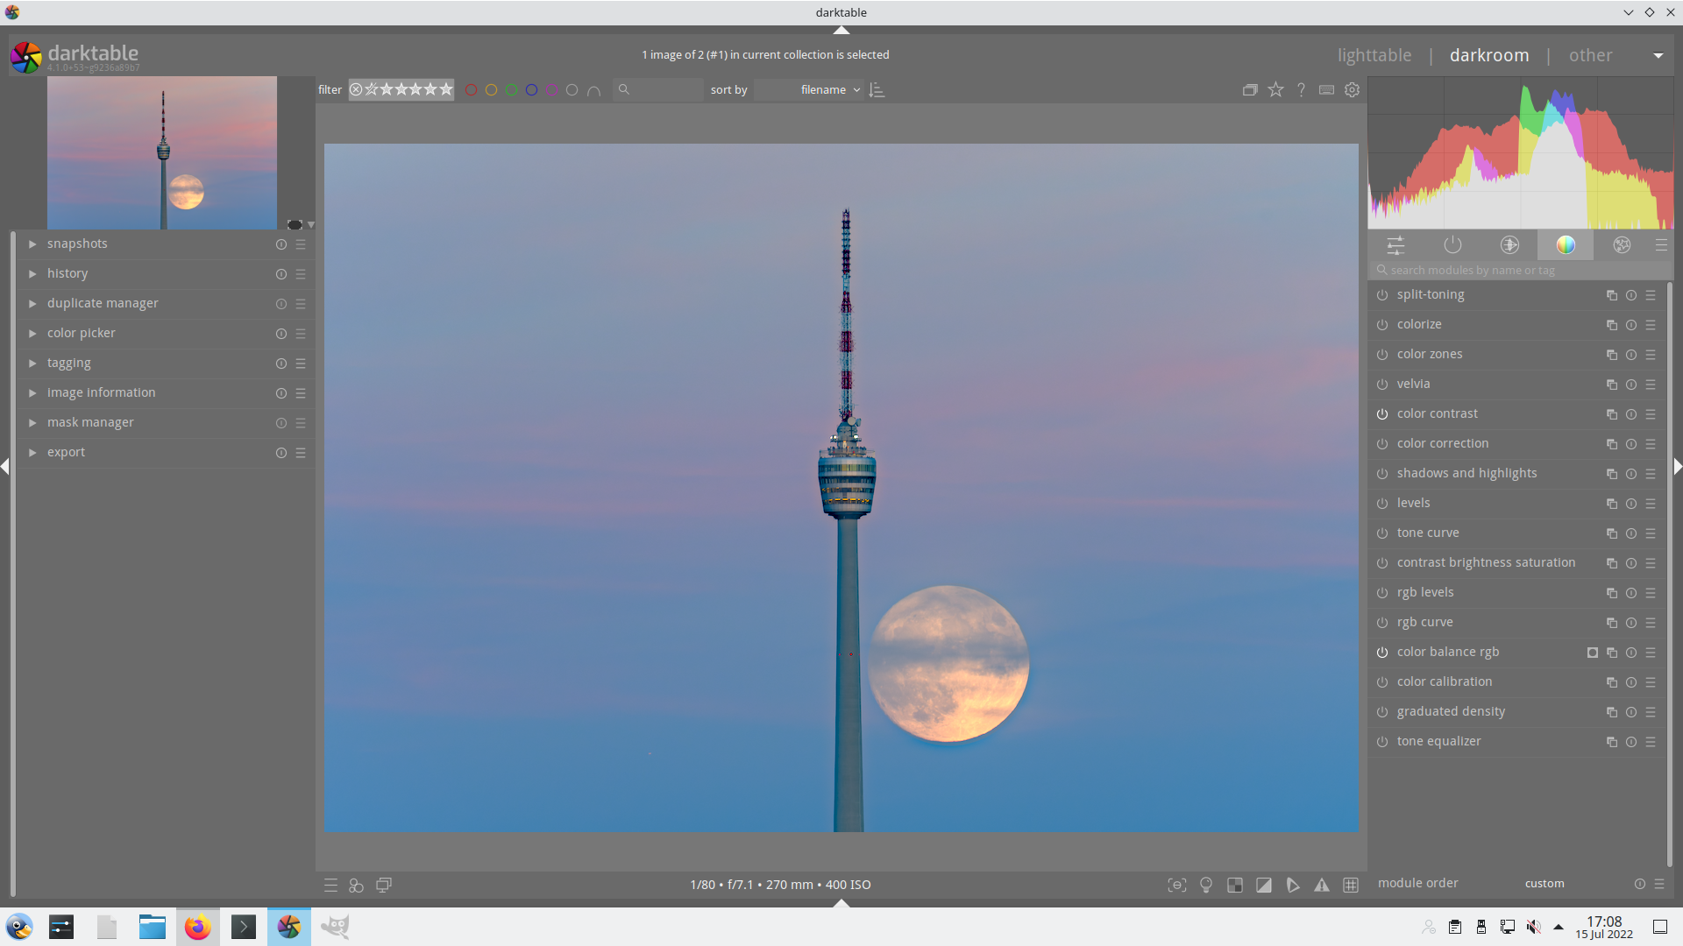Screen dimensions: 1683x946
Task: Enable softproofing icon in bottom bar
Action: [x=1293, y=886]
